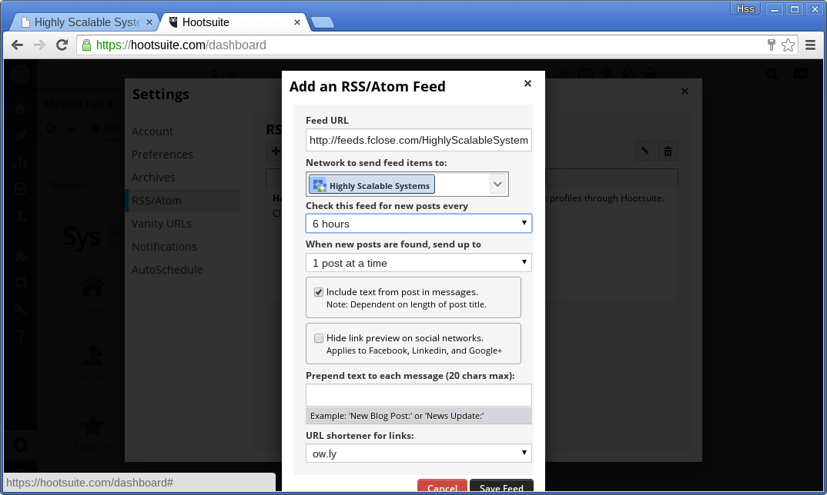Open the 'Check this feed' 6 hours dropdown

tap(419, 224)
